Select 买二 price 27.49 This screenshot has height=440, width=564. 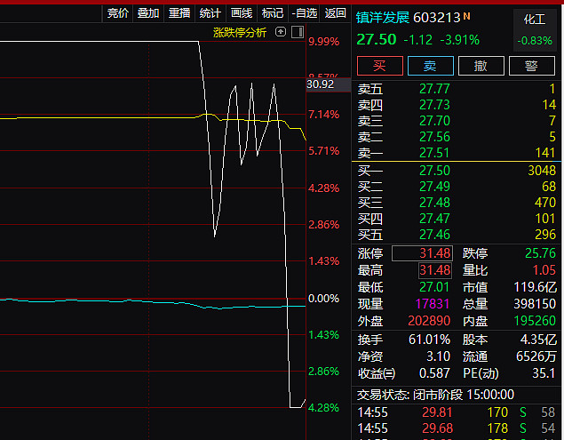point(434,187)
